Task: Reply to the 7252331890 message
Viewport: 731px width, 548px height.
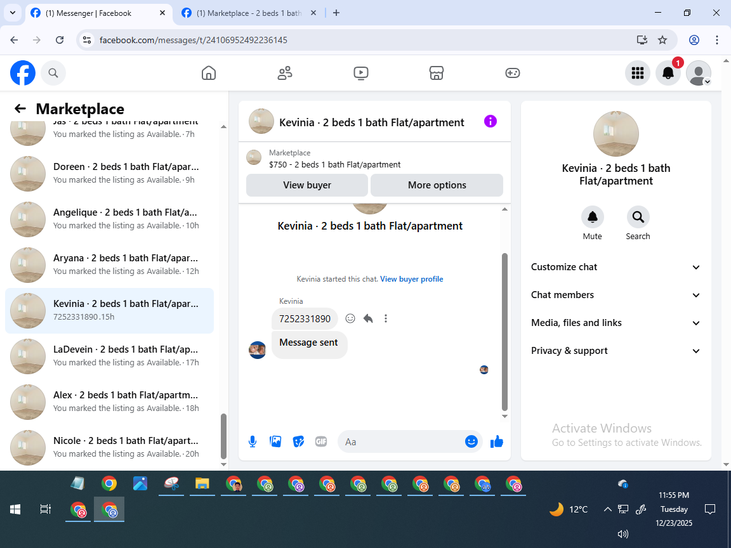Action: pyautogui.click(x=368, y=318)
